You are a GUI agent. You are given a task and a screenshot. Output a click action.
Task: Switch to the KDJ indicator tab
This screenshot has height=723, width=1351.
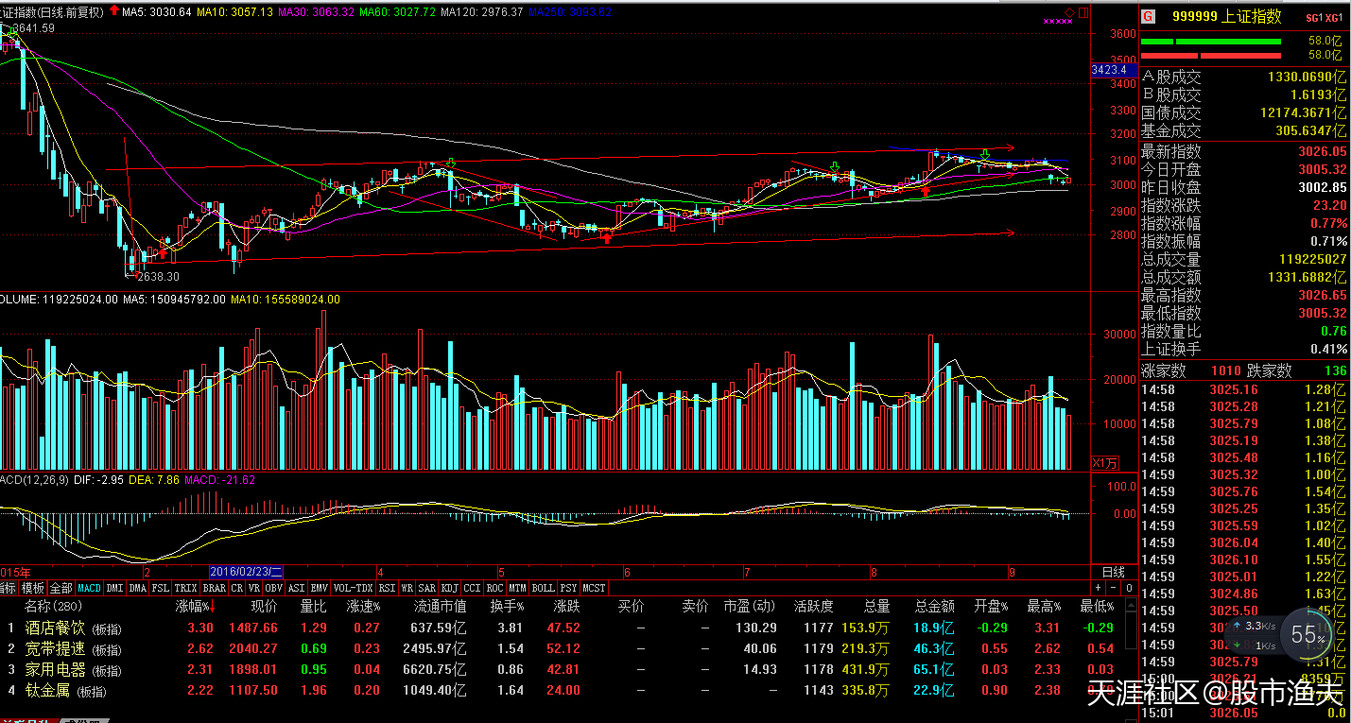(x=450, y=588)
